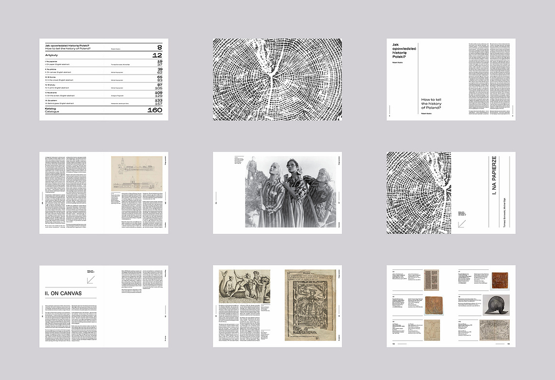555x380 pixels.
Task: Select the full-spread tree ring print
Action: pos(278,79)
